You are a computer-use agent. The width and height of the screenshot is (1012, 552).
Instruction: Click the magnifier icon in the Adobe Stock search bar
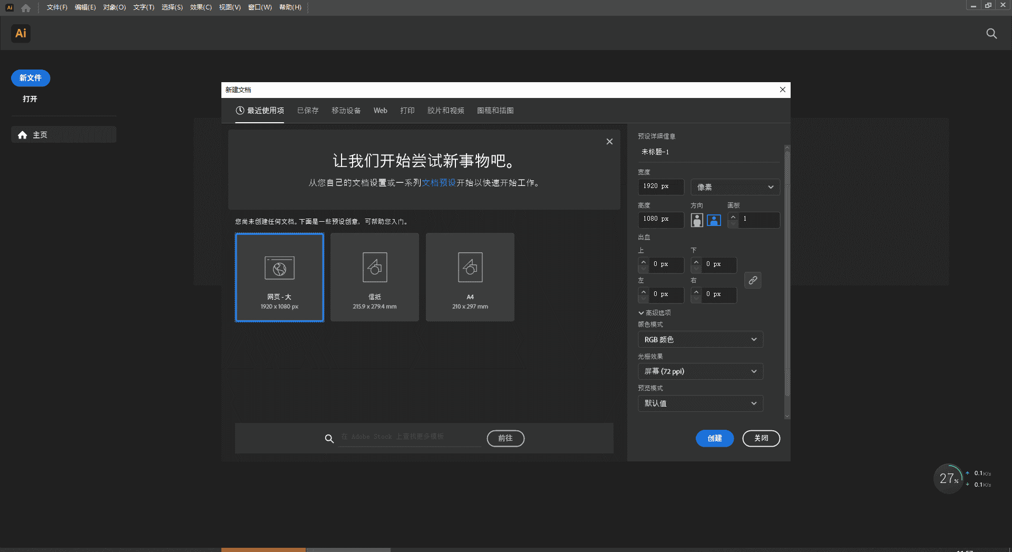pyautogui.click(x=329, y=438)
